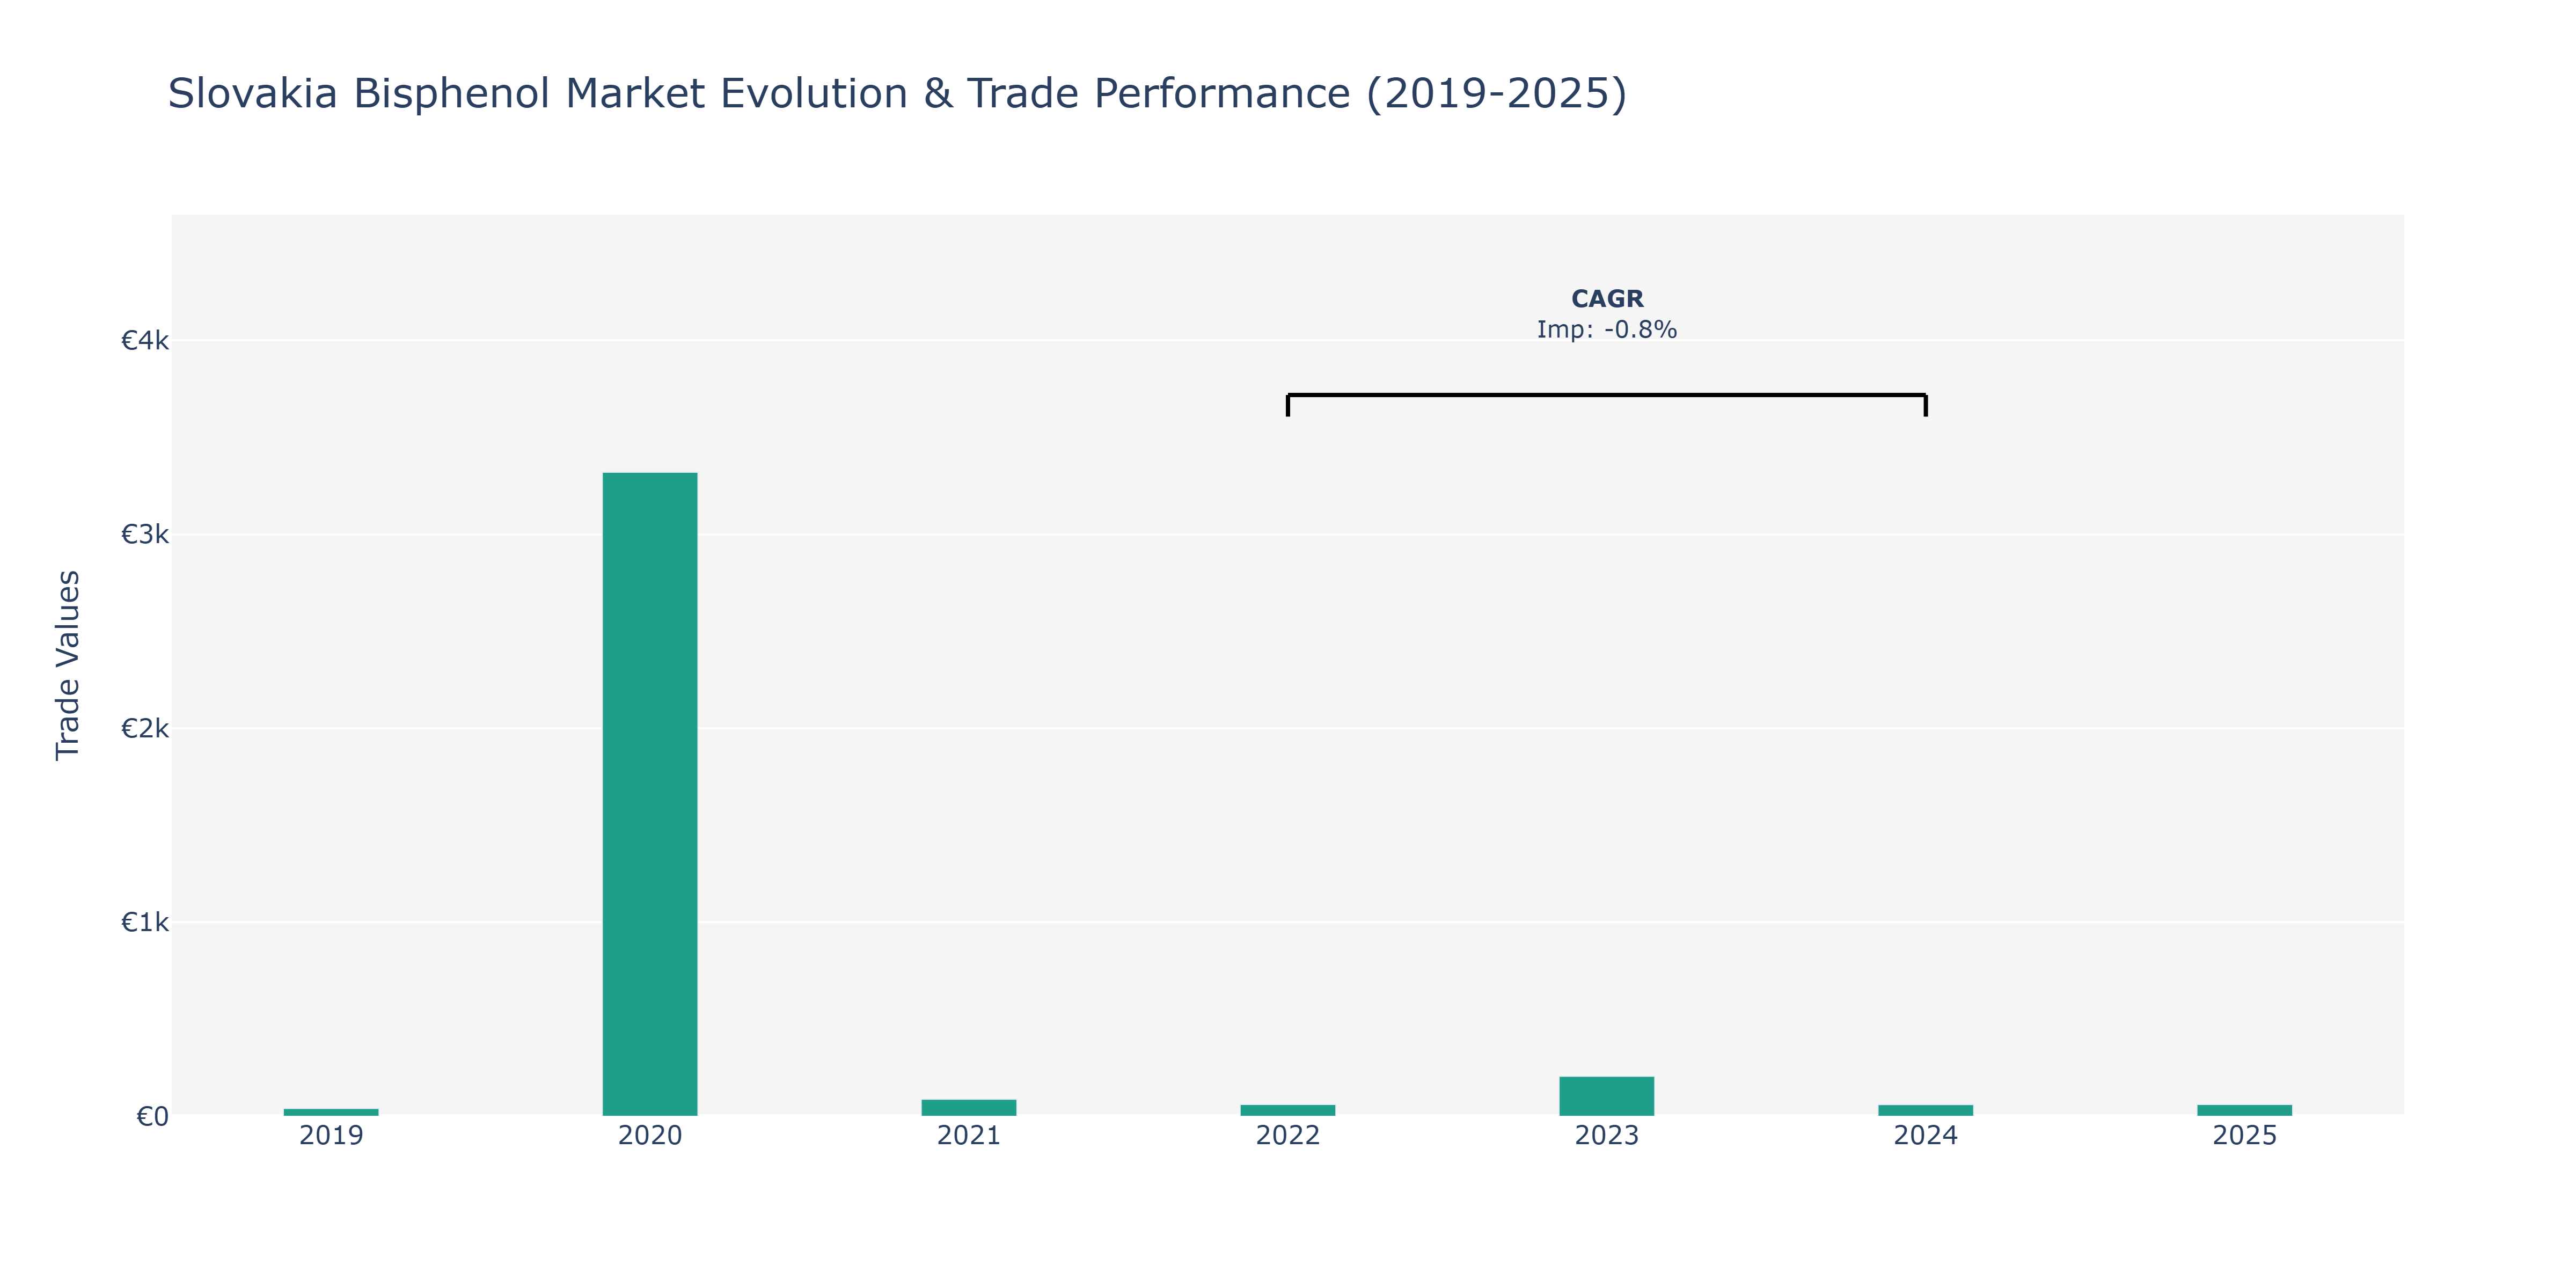This screenshot has width=2576, height=1288.
Task: Click the 2021 bar in the chart
Action: click(969, 1107)
